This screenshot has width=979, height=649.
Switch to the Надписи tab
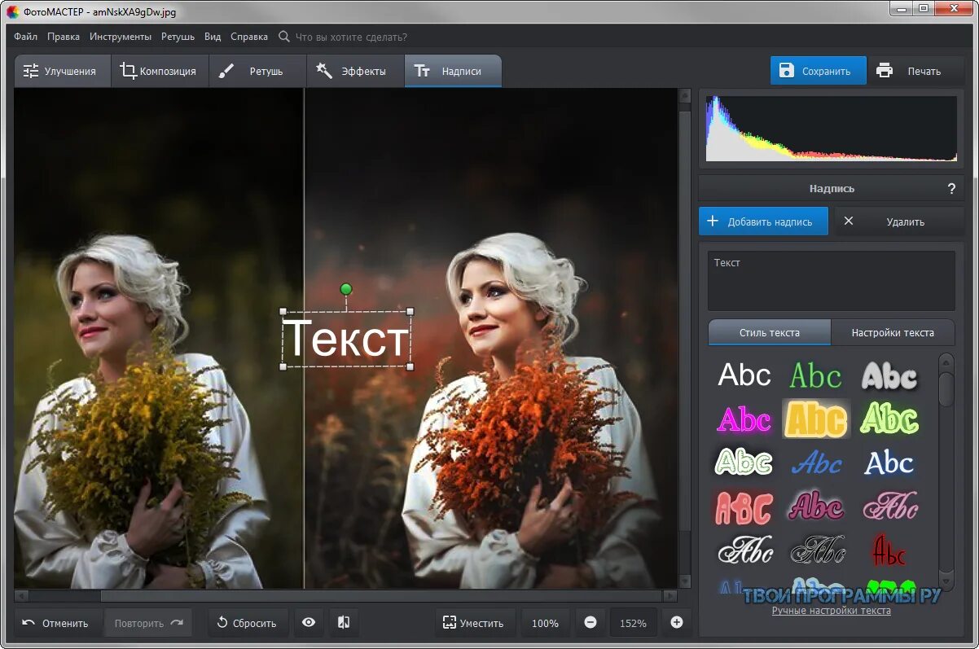click(x=453, y=71)
